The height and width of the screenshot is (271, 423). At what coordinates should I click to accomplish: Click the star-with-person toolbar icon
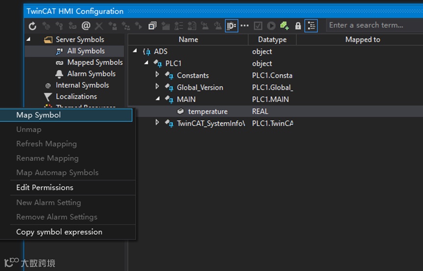tap(112, 26)
